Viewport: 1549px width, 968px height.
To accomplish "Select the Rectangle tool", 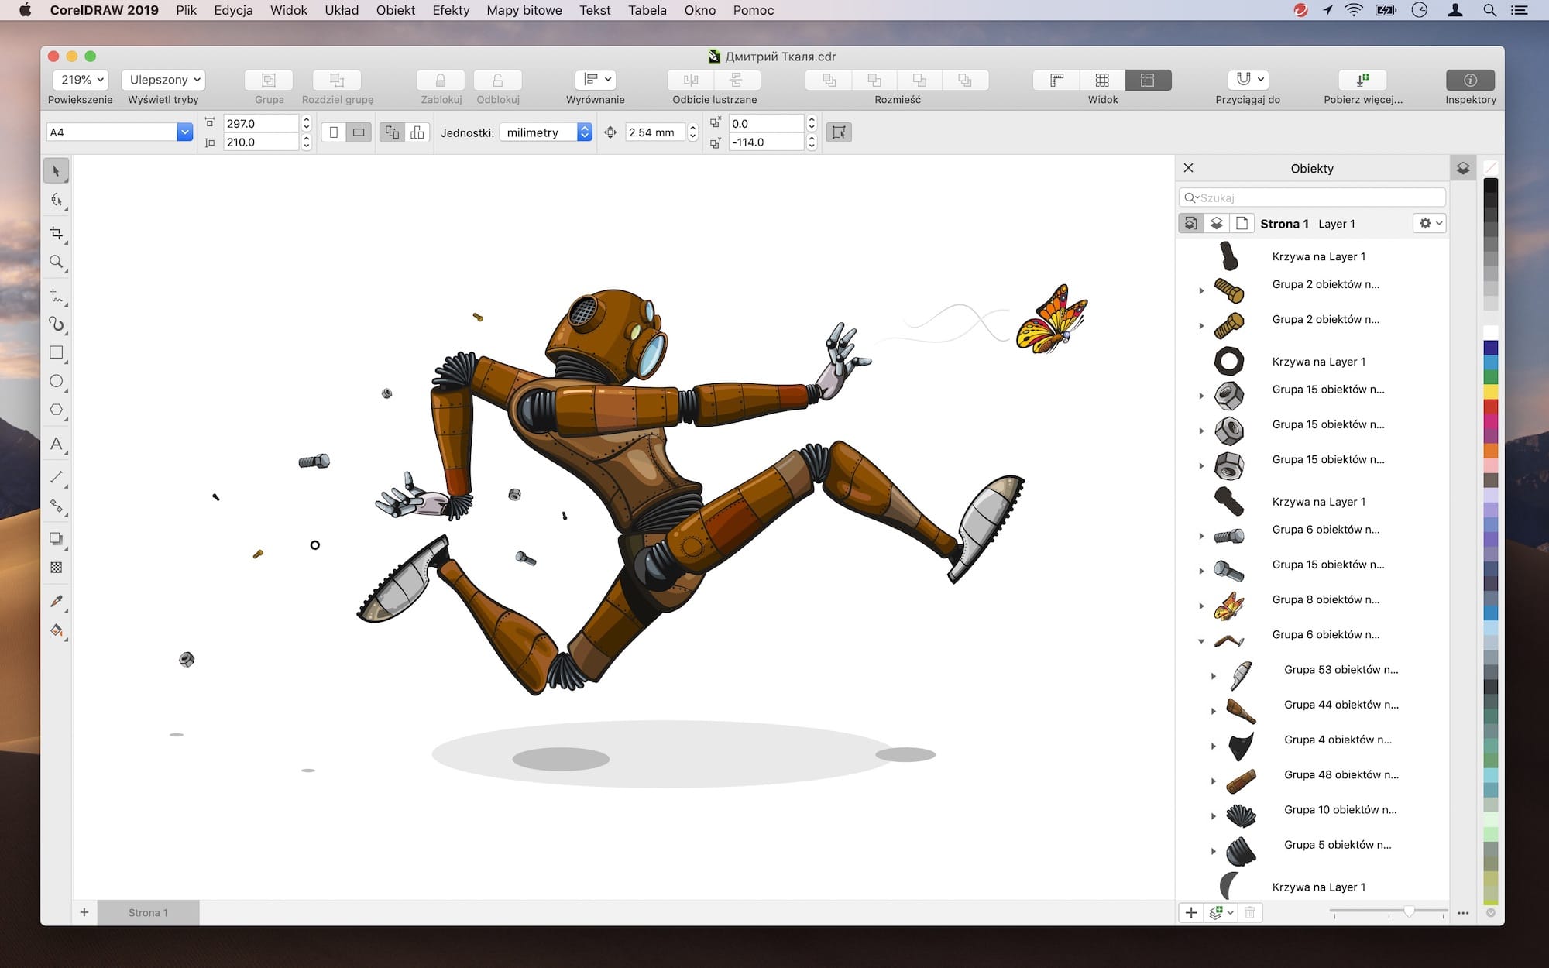I will [x=56, y=352].
